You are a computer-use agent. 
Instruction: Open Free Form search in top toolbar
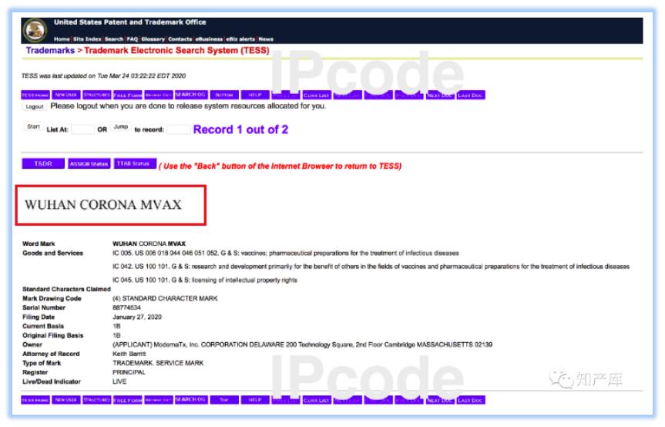click(x=128, y=96)
